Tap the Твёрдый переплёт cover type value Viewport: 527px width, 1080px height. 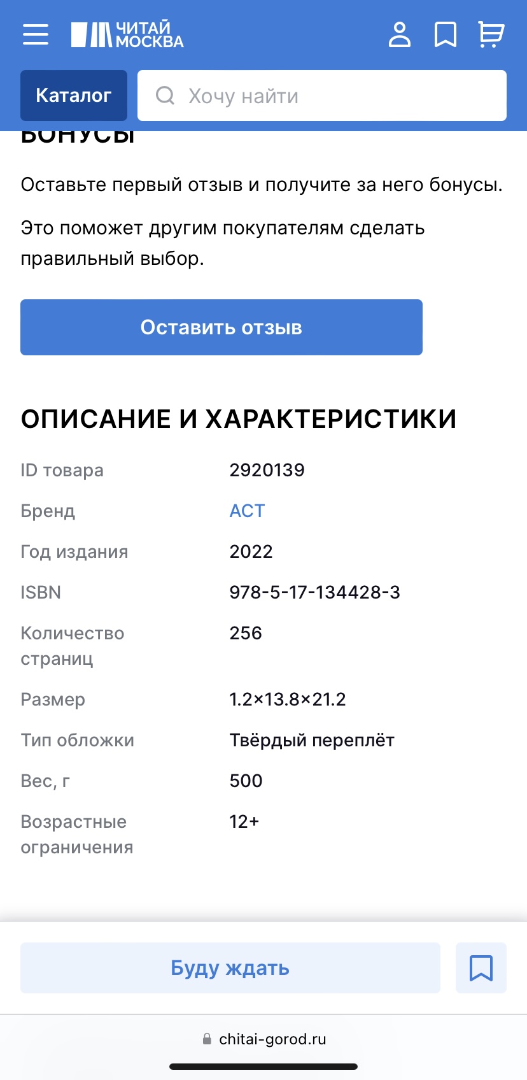click(x=312, y=740)
